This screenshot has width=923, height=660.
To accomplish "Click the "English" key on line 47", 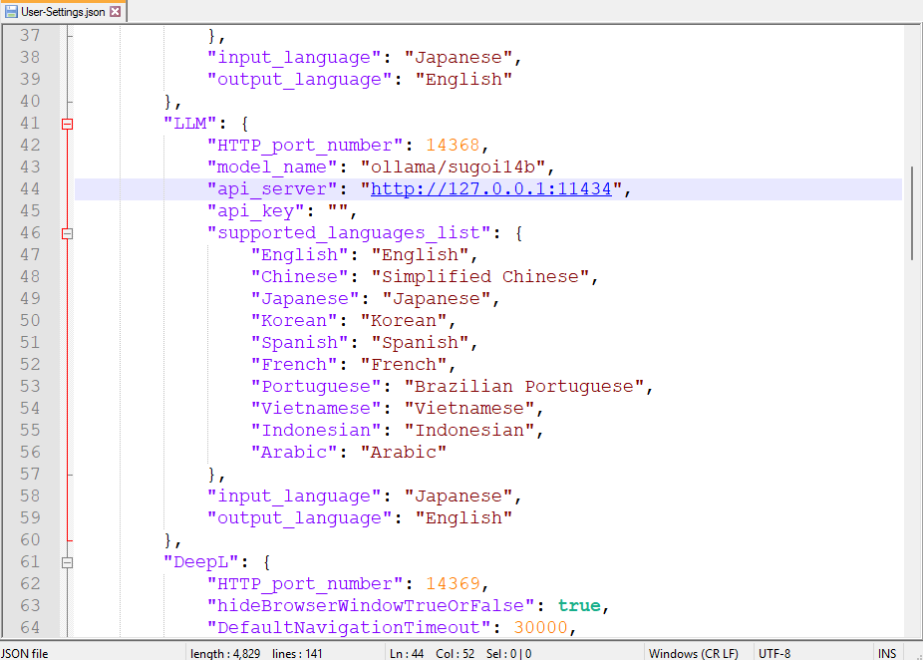I will [x=300, y=255].
